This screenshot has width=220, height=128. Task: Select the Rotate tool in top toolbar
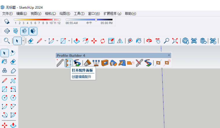click(x=102, y=41)
